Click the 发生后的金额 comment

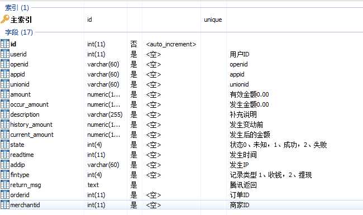click(x=250, y=135)
